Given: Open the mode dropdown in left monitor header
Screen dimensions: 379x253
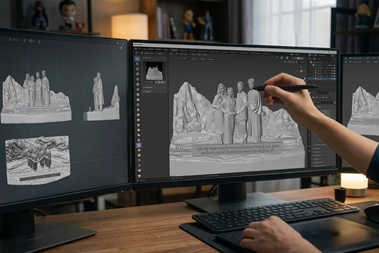Looking at the screenshot, I should [16, 39].
